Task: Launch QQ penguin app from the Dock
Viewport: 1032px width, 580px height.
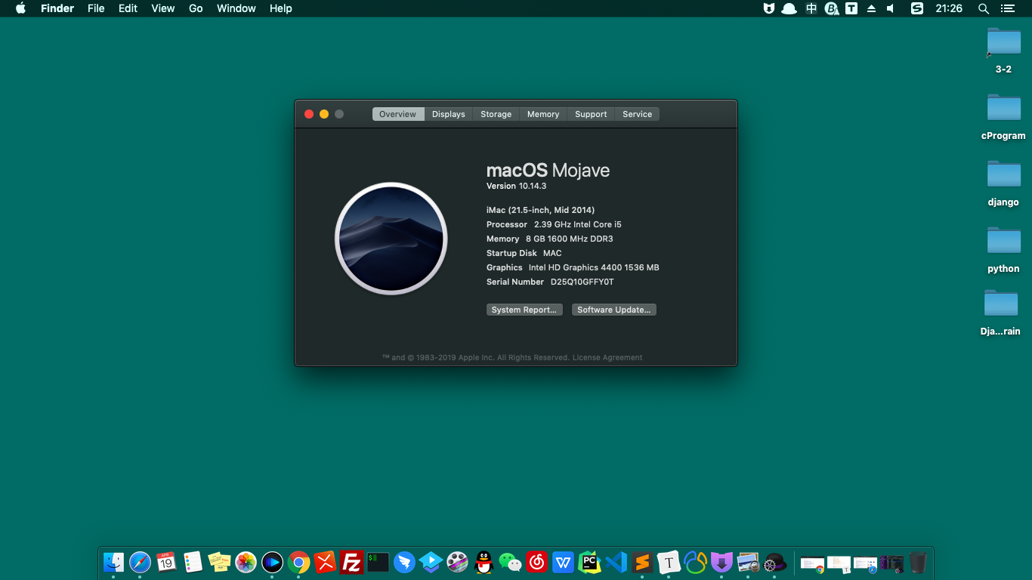Action: click(x=484, y=563)
